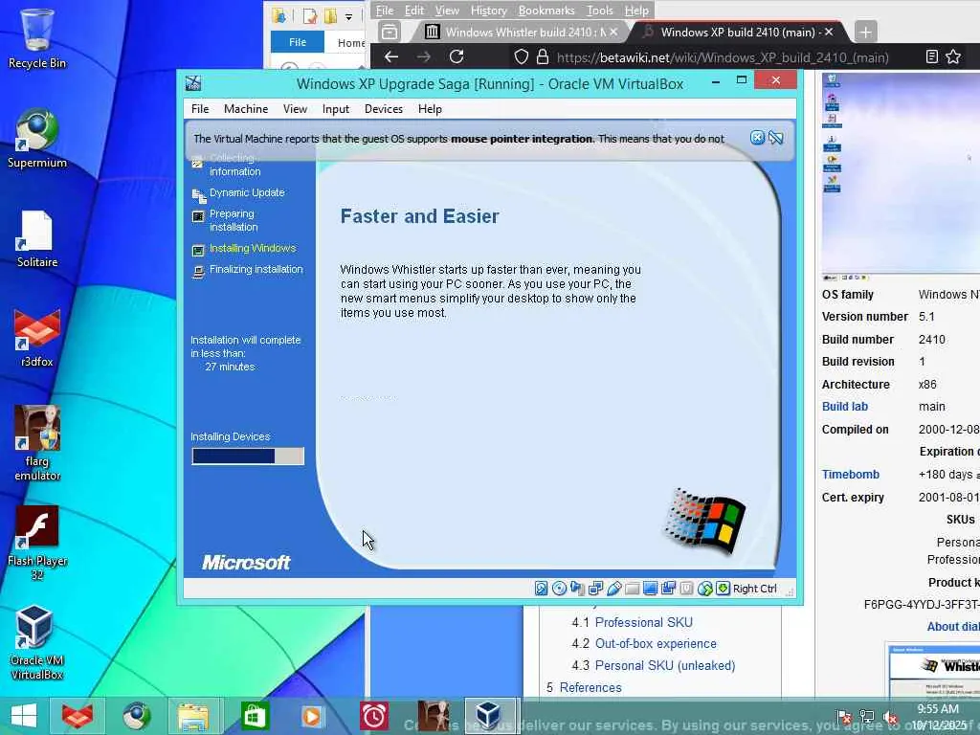Screen dimensions: 980x735
Task: Open the browser Bookmarks menu
Action: click(x=546, y=10)
